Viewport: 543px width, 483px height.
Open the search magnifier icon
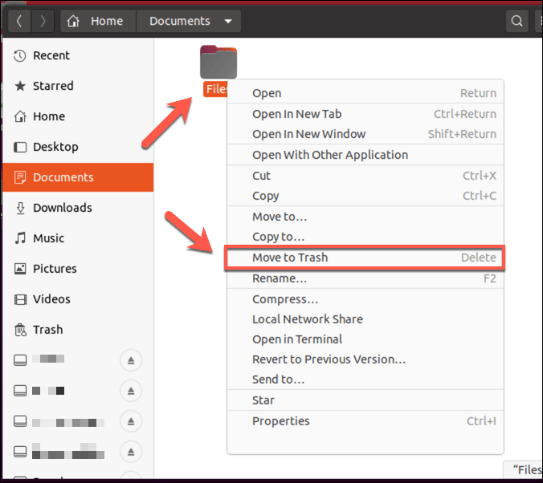[x=518, y=21]
